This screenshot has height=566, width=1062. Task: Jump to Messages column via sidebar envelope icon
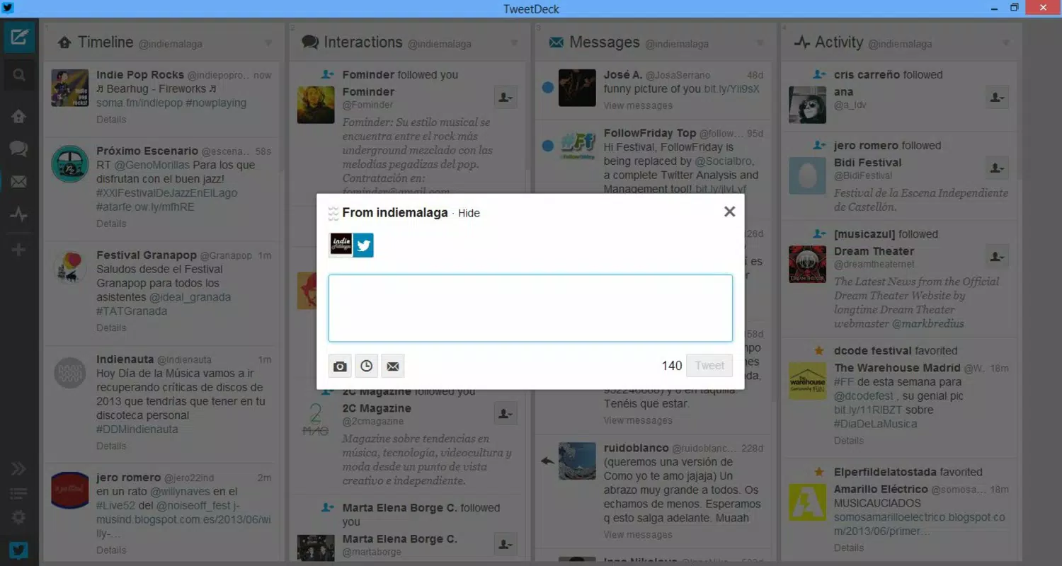[18, 182]
